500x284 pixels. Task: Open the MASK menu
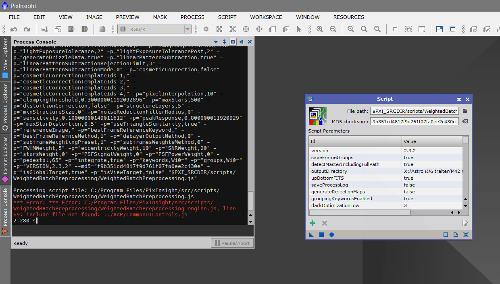[160, 17]
